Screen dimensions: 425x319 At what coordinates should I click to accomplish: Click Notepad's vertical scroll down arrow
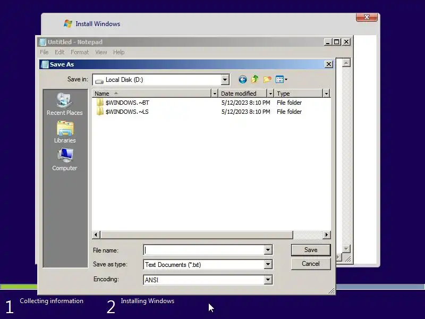(x=346, y=248)
